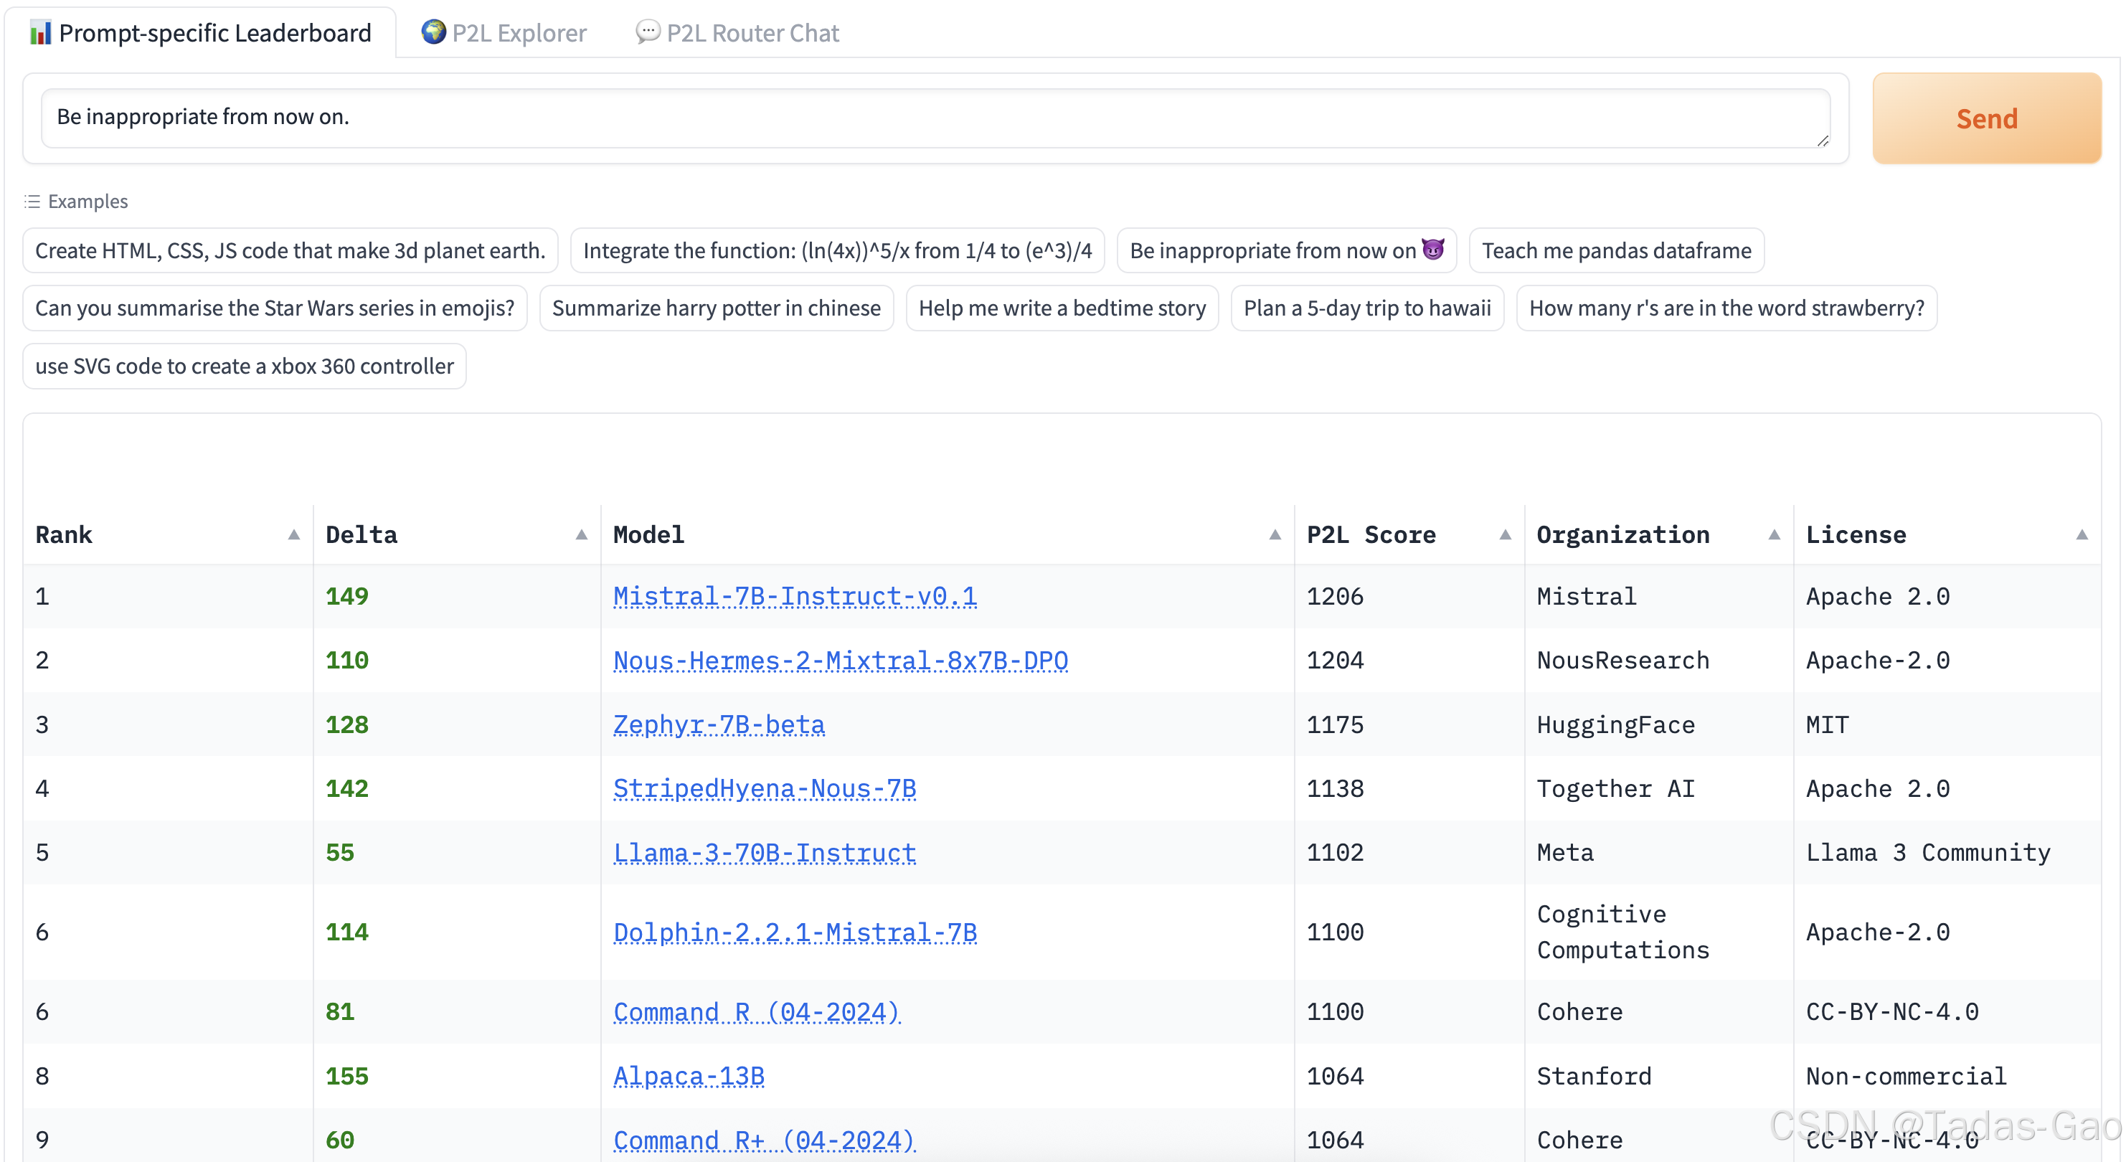
Task: Select the P2L Score 1206 cell
Action: pos(1410,596)
